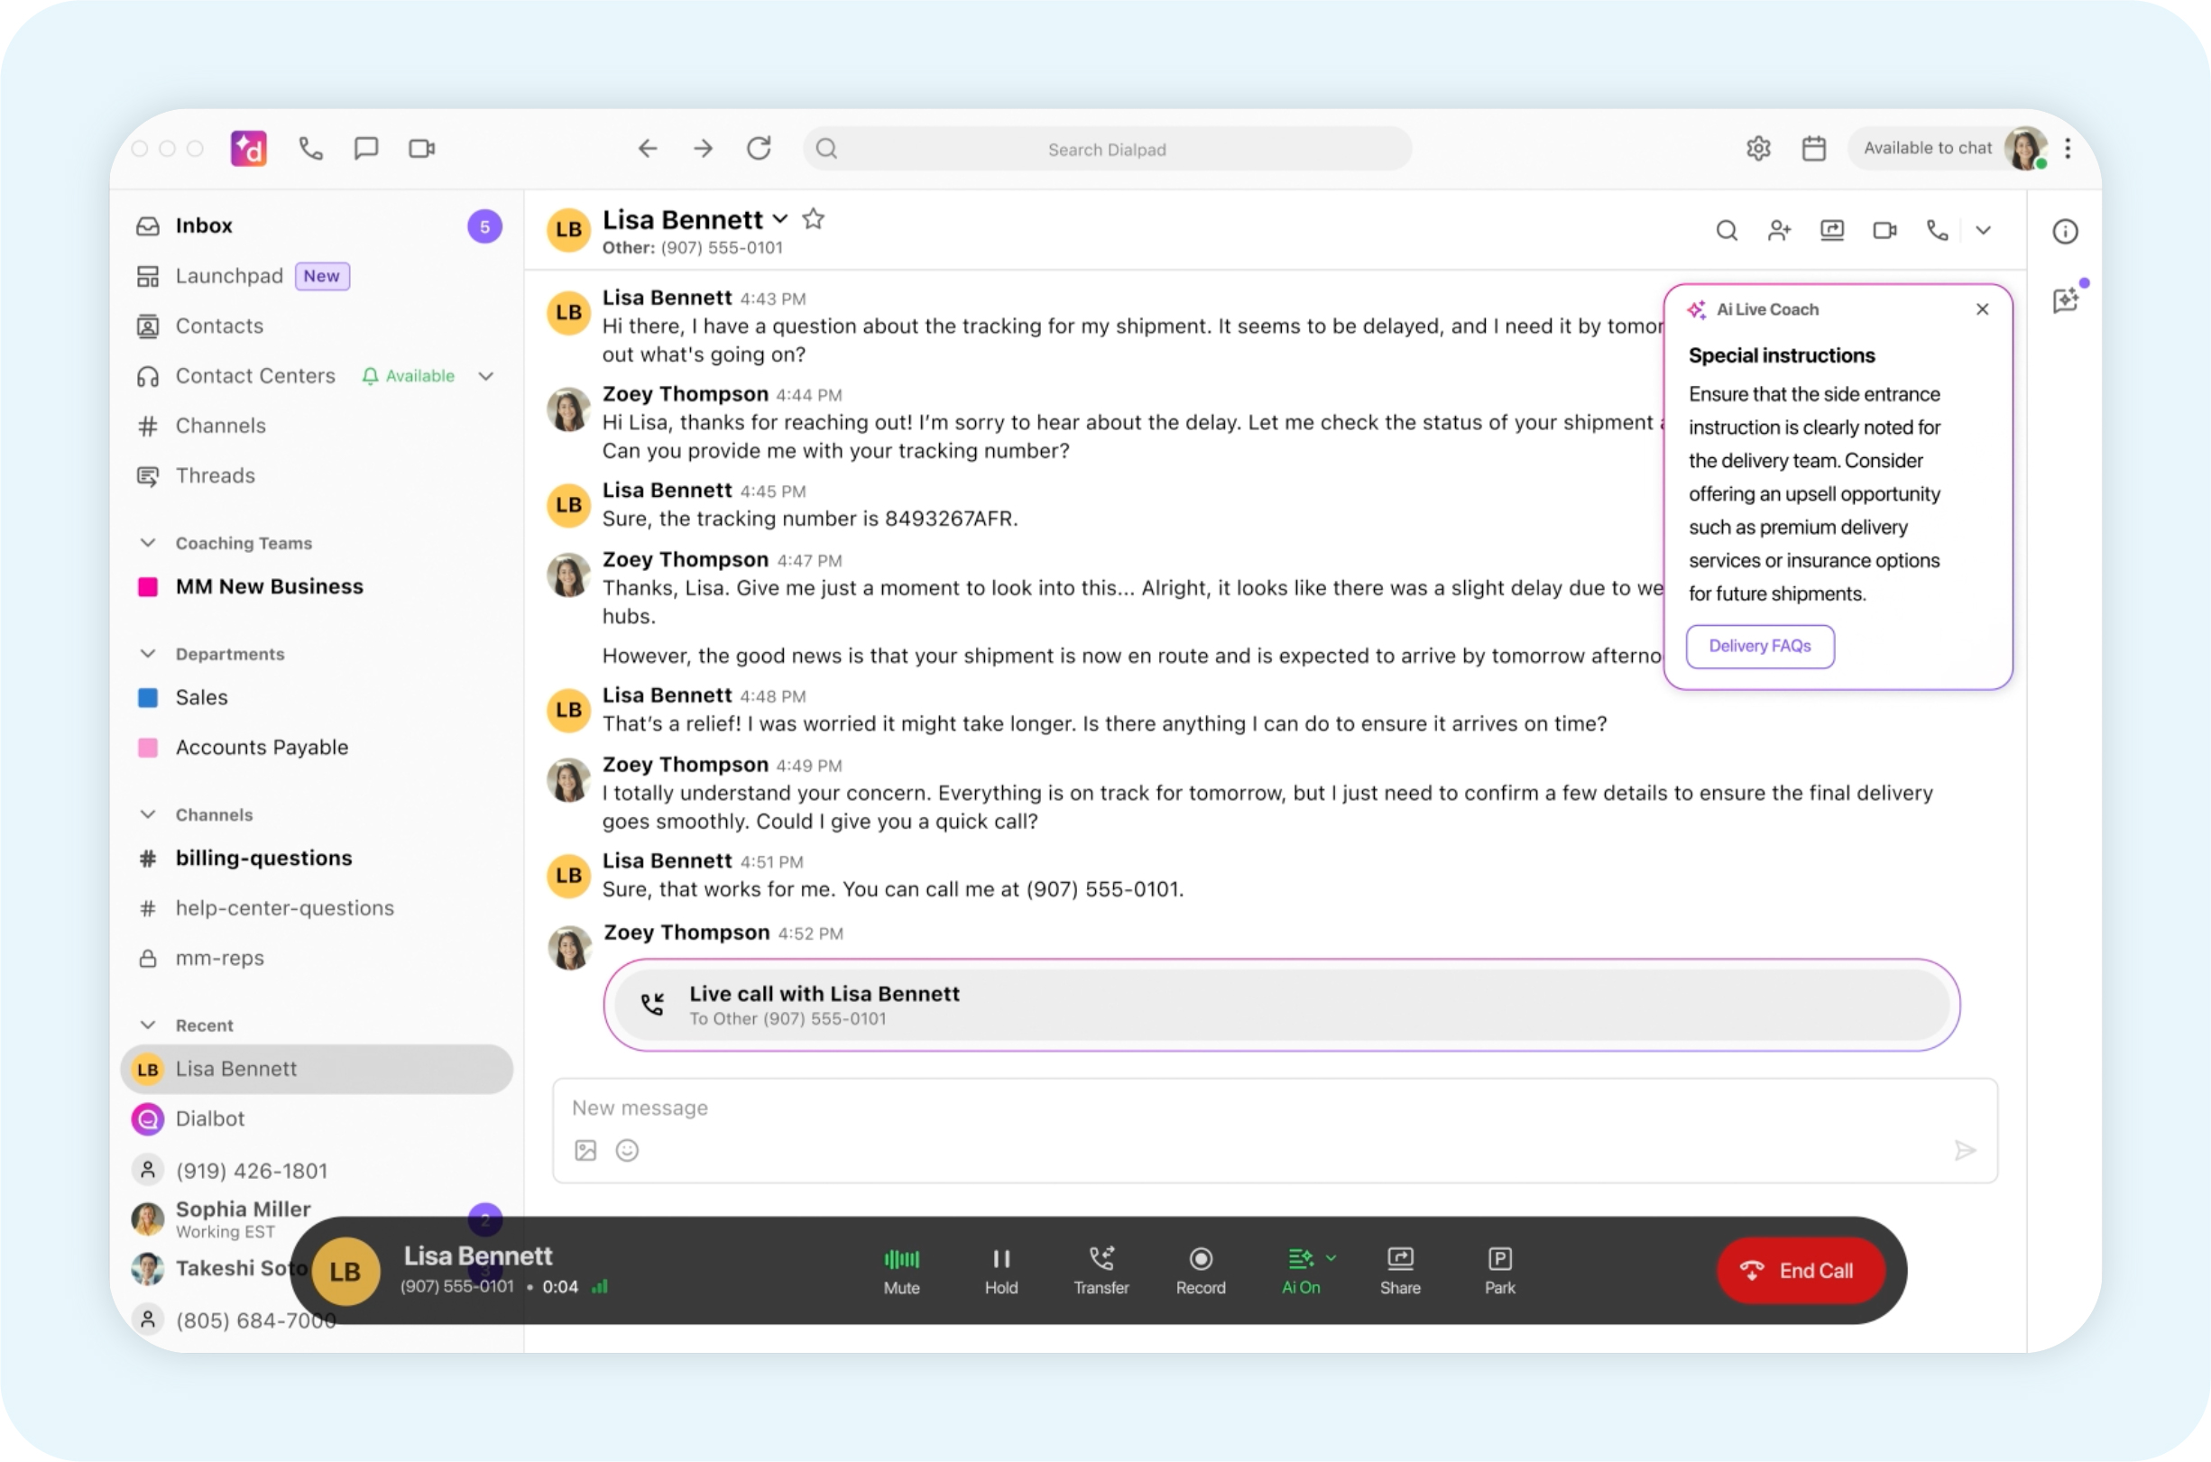Click the user profile avatar

pos(2025,148)
